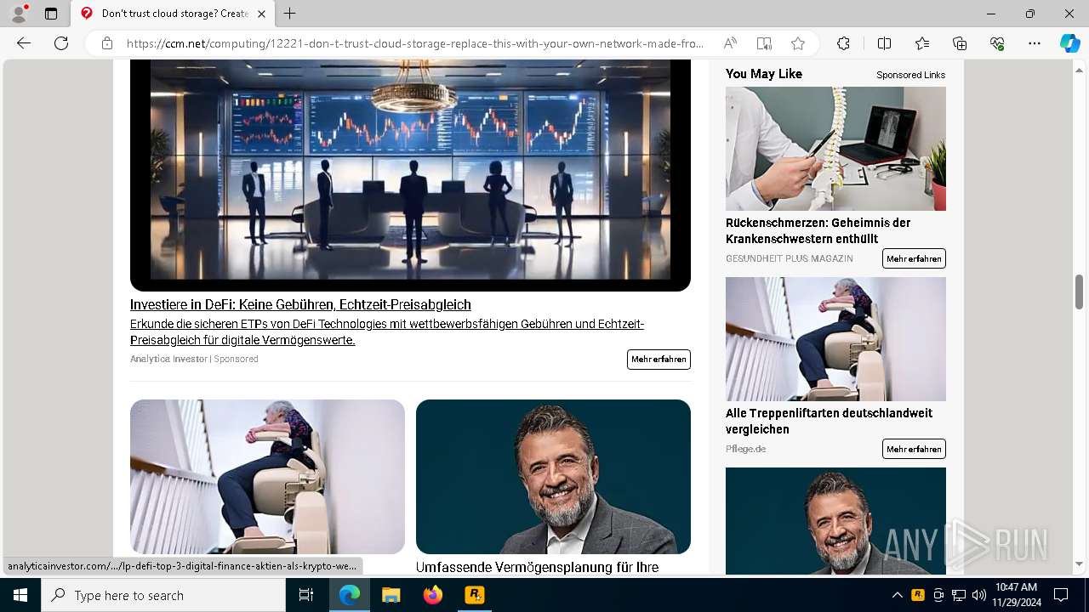
Task: Launch the Copilot sidebar
Action: [x=1069, y=43]
